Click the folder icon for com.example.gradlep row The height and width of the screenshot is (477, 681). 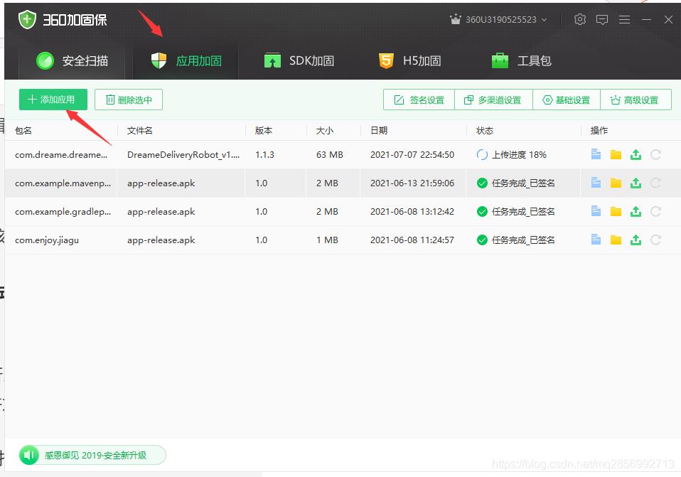point(616,211)
